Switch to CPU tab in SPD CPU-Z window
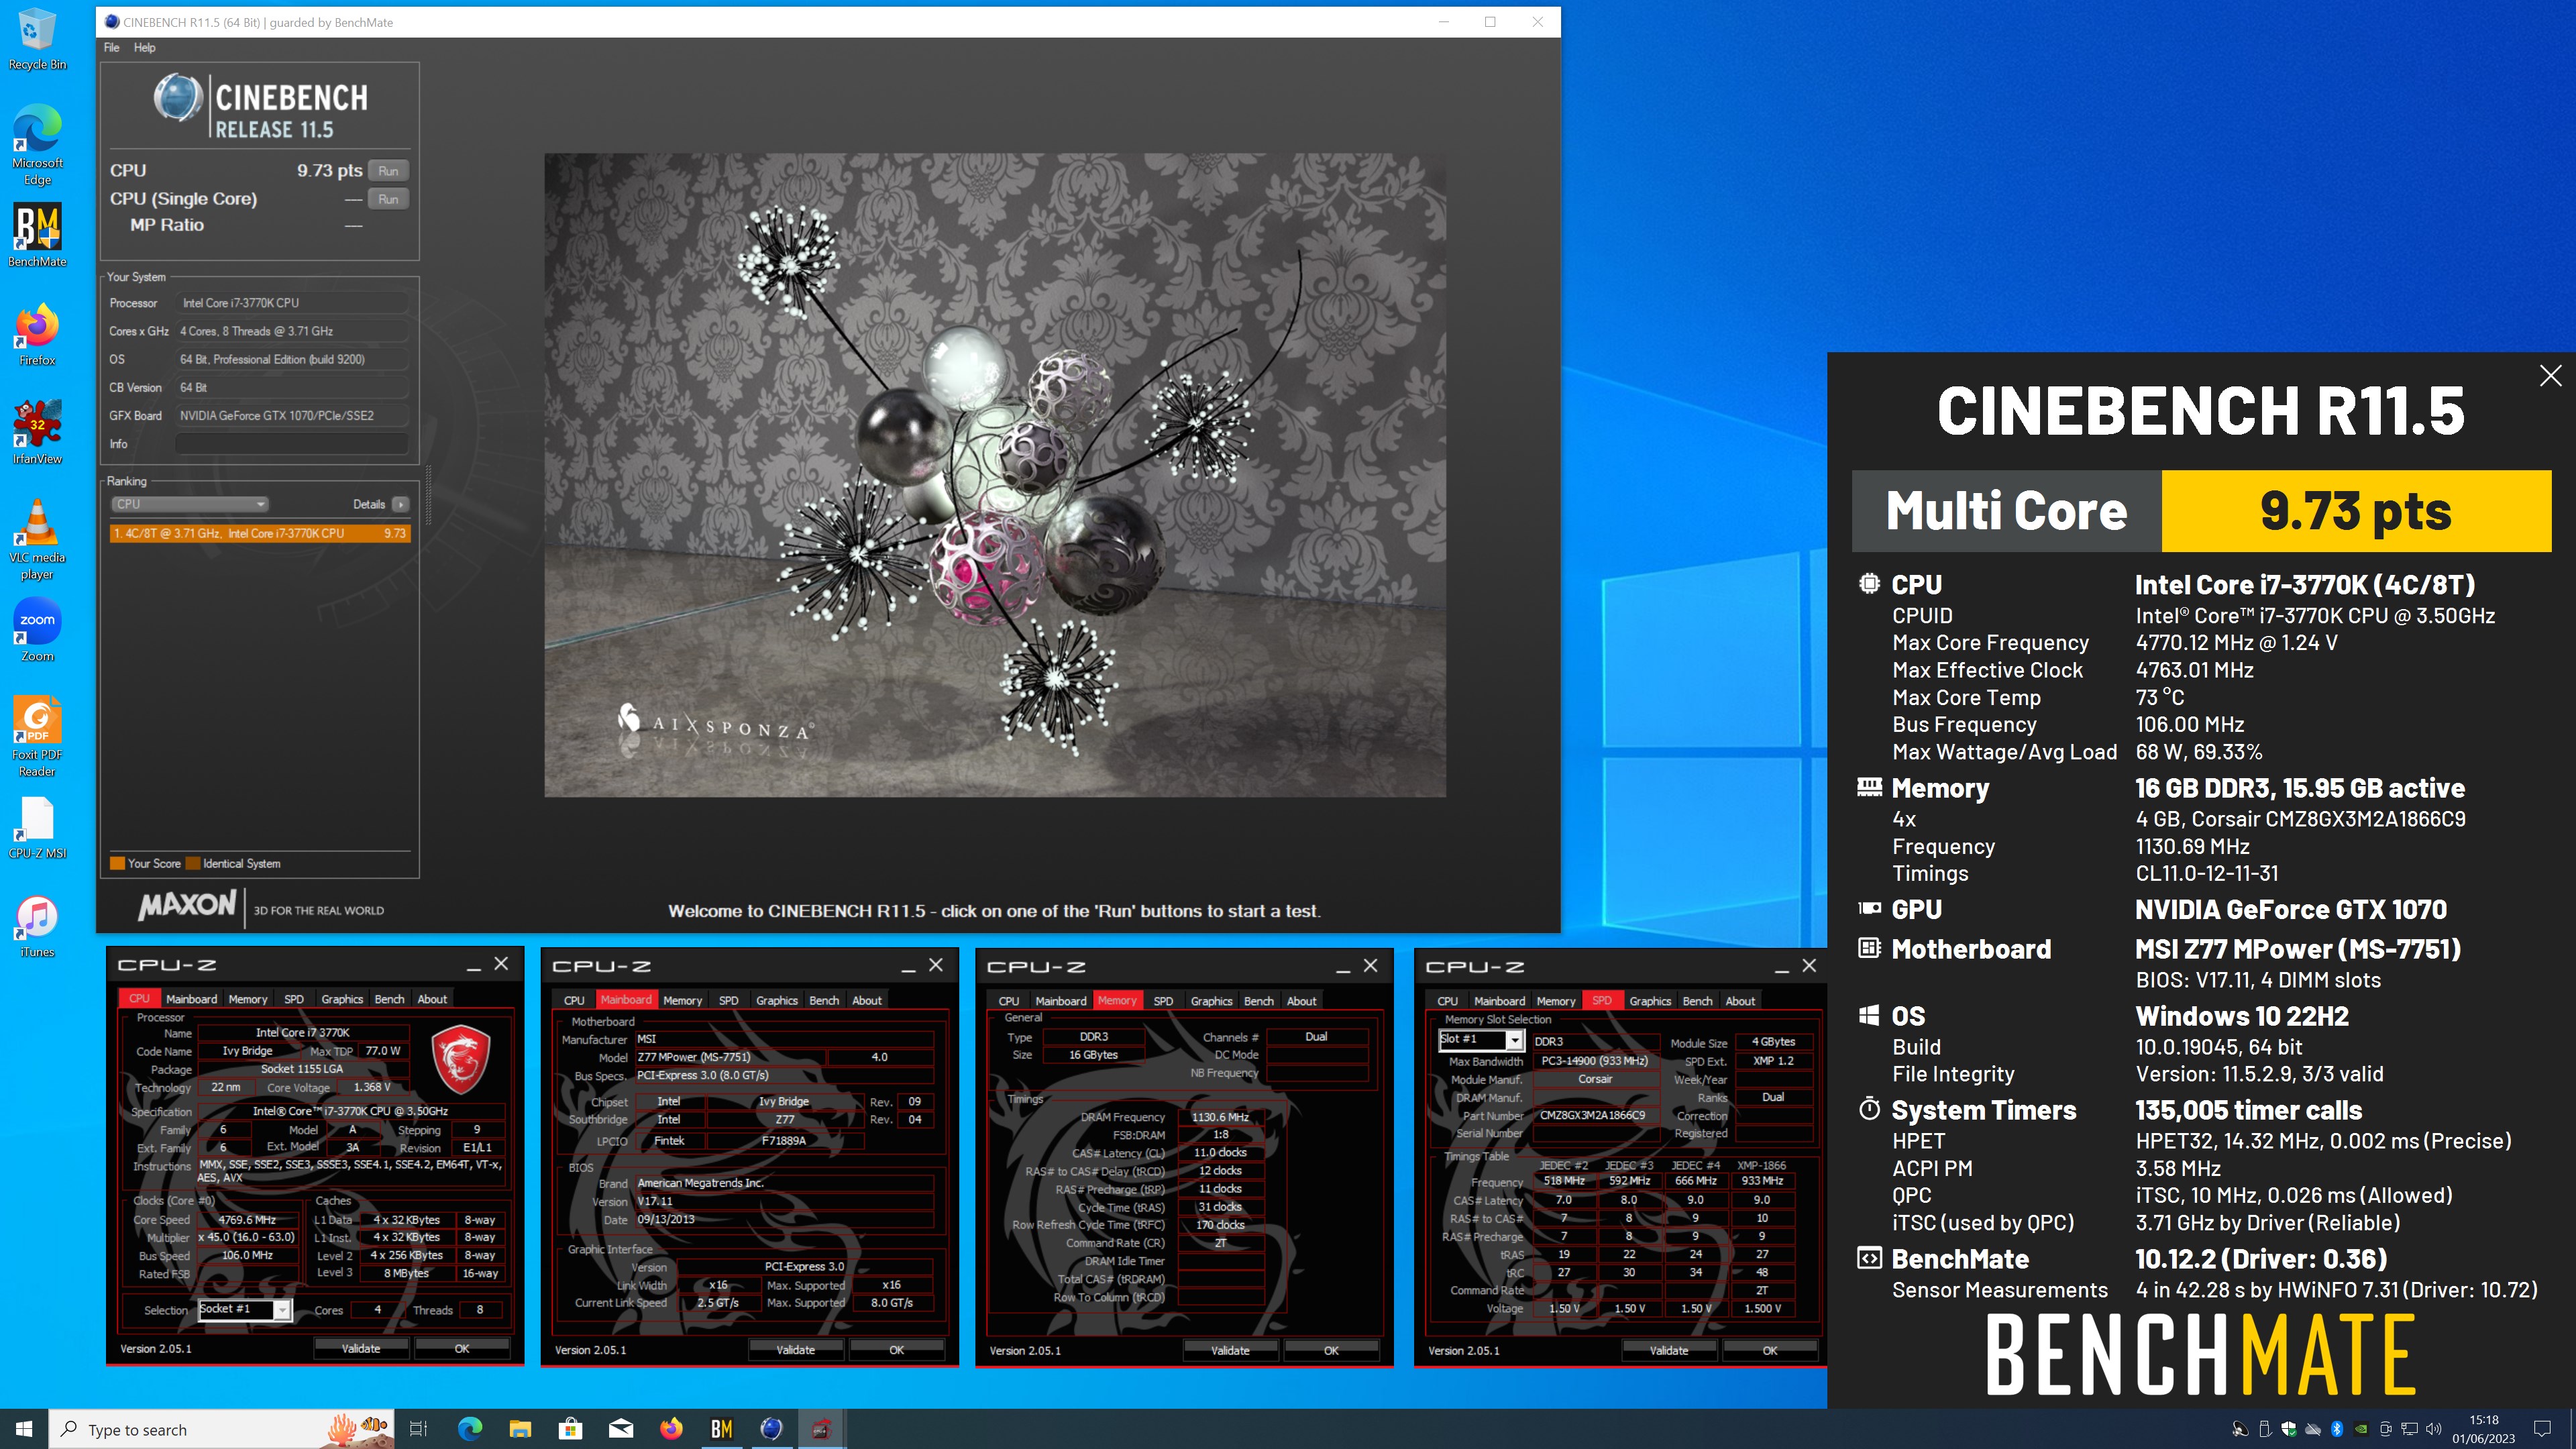 pos(1447,1001)
